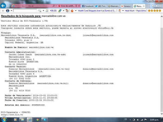This screenshot has width=163, height=122.
Task: Click the network signal tray icon
Action: tap(142, 120)
